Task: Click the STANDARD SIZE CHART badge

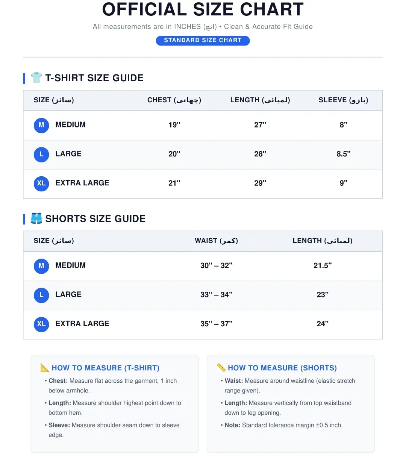Action: coord(203,40)
